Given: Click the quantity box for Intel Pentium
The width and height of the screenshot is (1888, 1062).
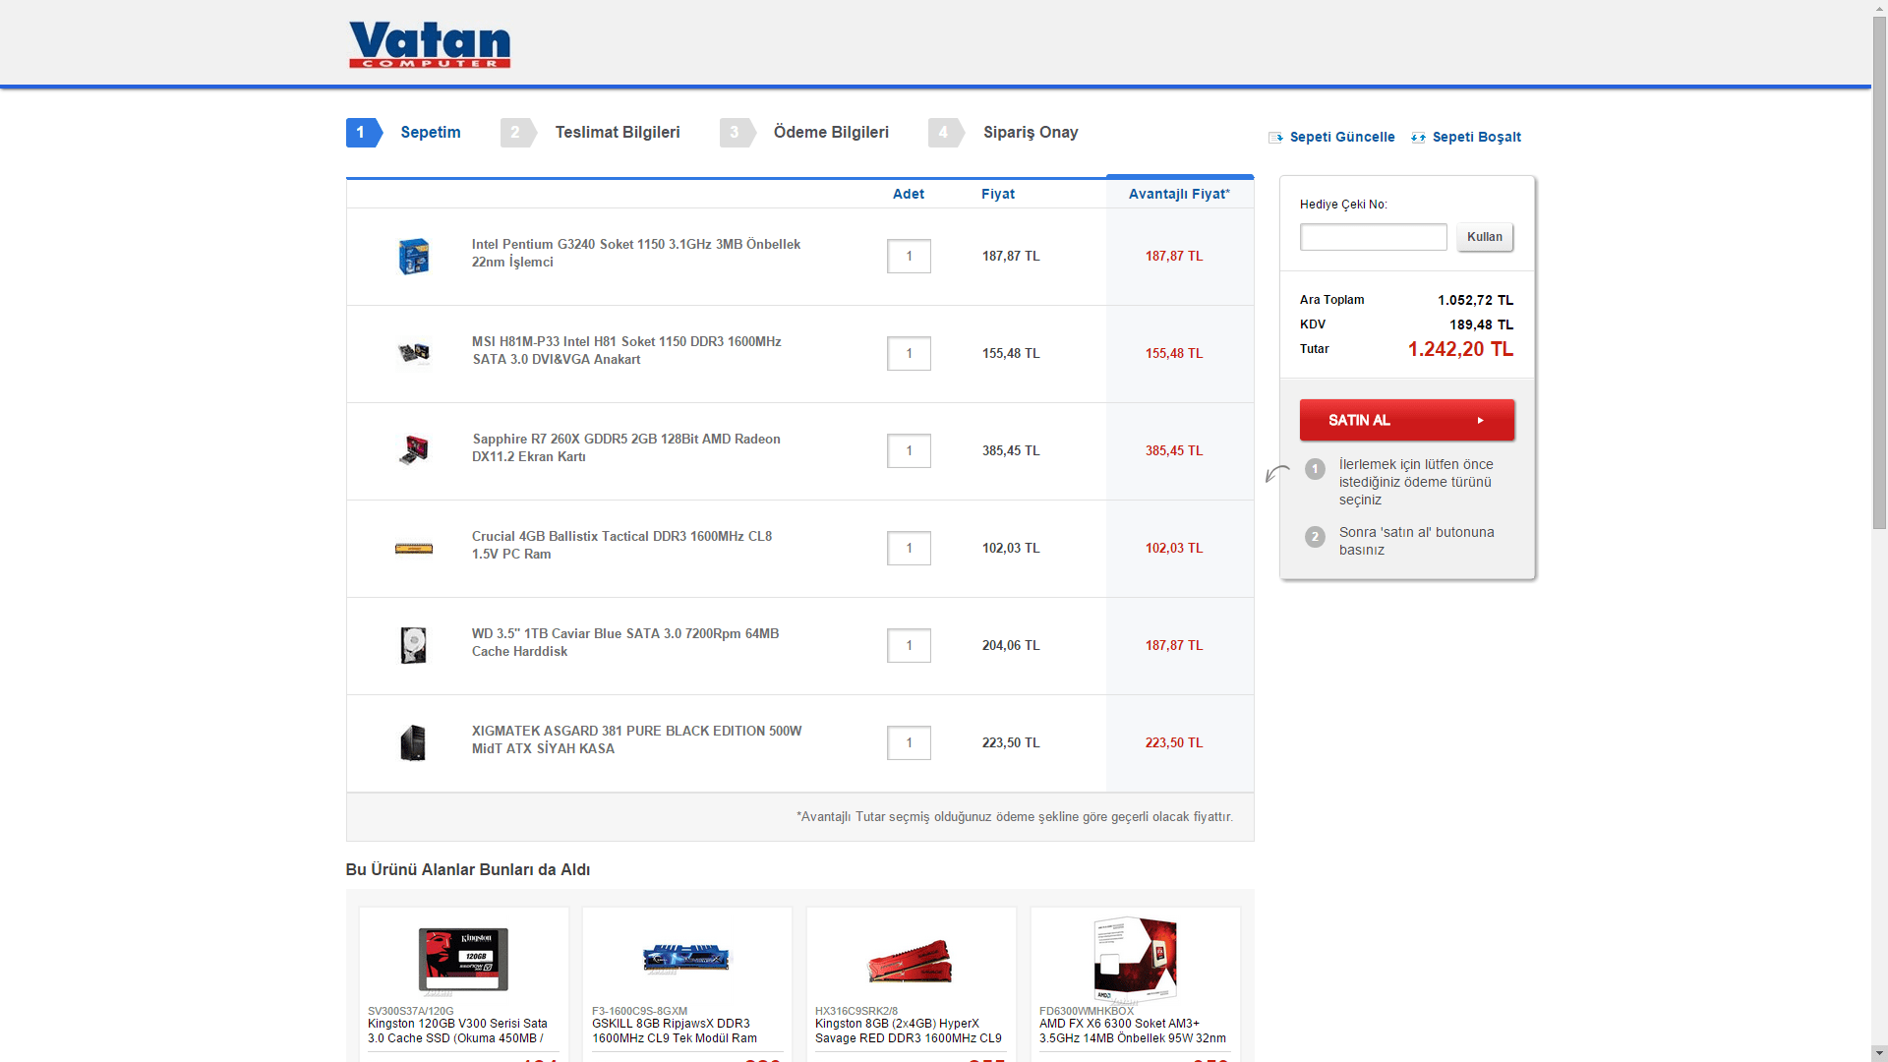Looking at the screenshot, I should pos(909,257).
